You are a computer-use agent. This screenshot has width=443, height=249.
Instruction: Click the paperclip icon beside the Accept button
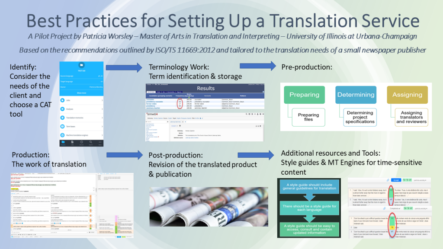388,180
